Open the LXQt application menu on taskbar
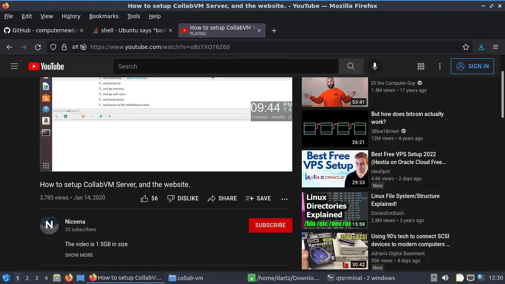This screenshot has width=505, height=284. (6, 278)
